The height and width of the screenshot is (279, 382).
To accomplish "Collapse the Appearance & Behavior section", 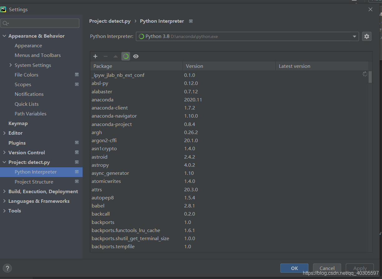I will tap(4, 36).
